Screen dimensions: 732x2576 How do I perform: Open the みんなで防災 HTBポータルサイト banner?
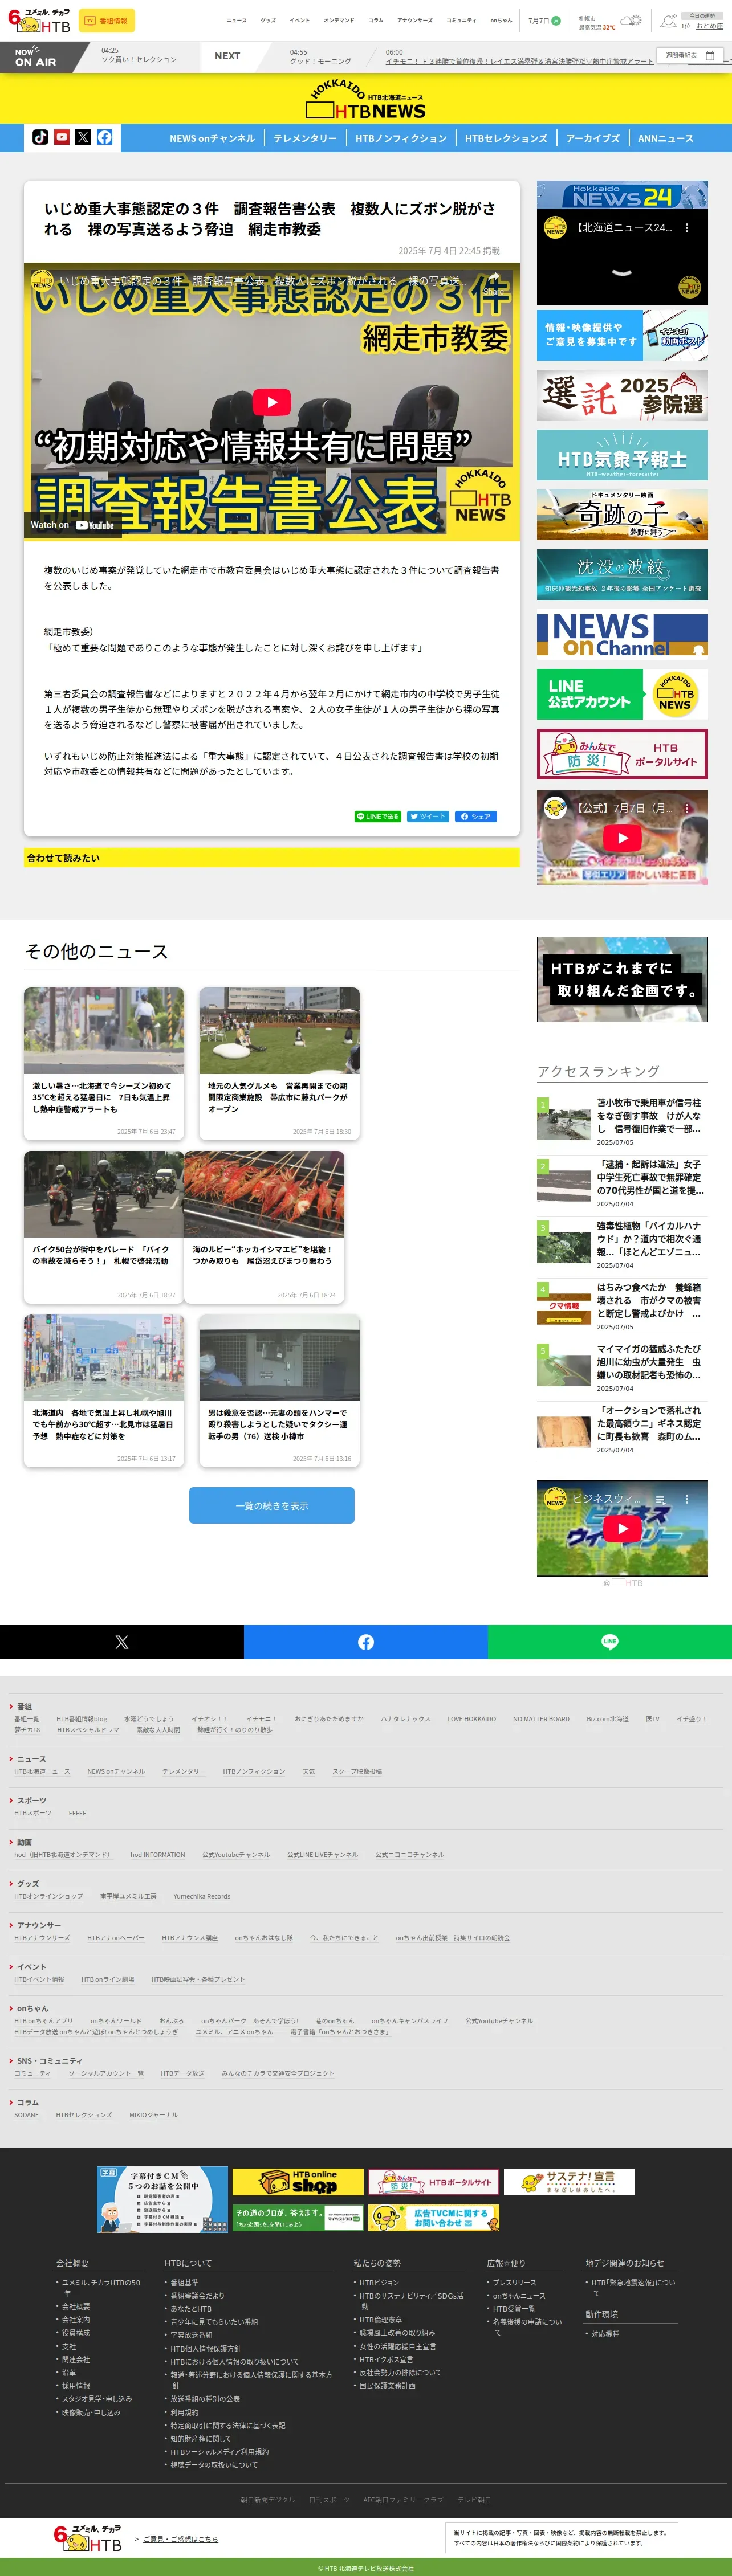click(622, 754)
